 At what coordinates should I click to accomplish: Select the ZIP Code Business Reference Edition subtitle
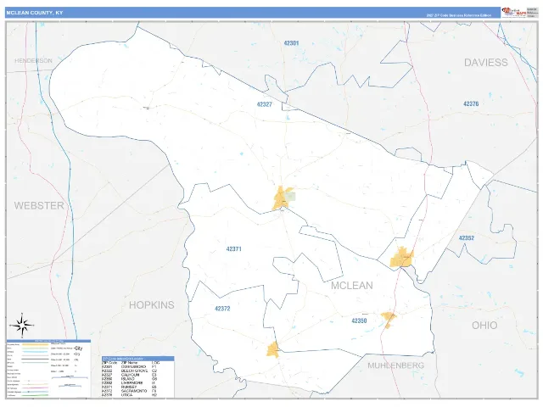(458, 15)
